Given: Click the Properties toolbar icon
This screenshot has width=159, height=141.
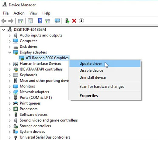Looking at the screenshot, I should coord(30,21).
